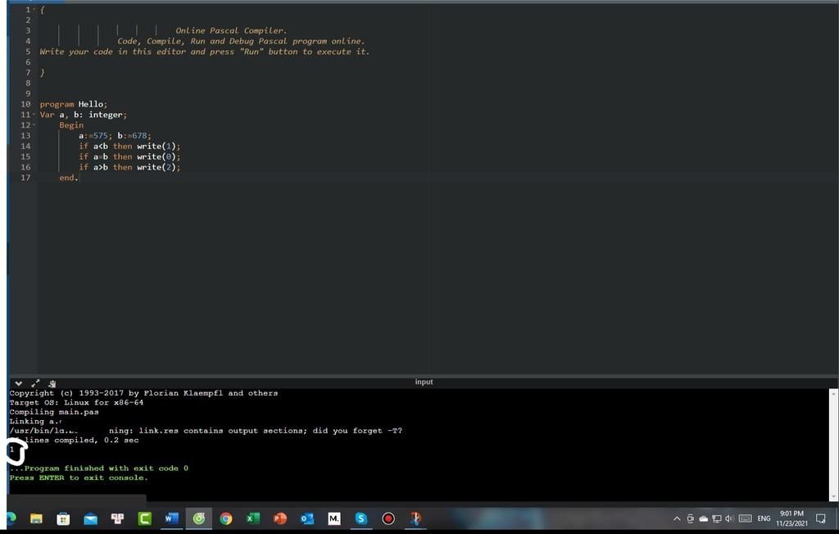
Task: Open the red record button app
Action: [388, 518]
